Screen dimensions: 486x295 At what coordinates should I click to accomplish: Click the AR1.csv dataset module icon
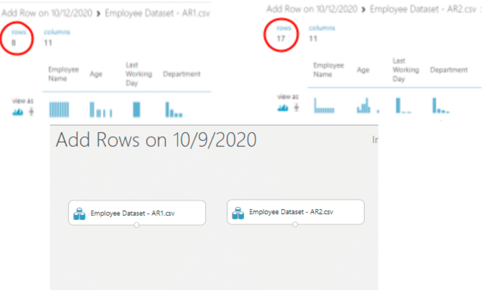(80, 213)
